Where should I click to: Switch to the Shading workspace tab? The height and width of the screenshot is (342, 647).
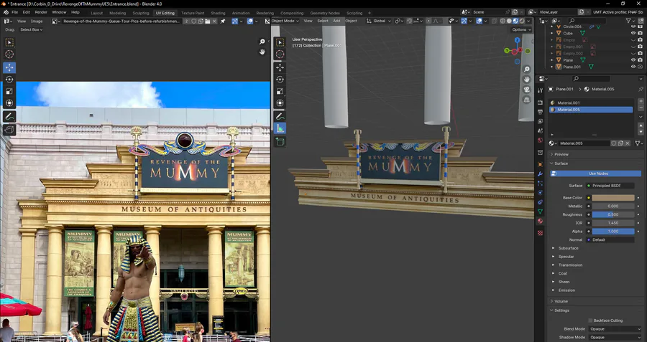click(x=218, y=13)
